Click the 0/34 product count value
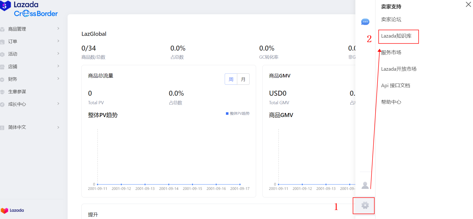The image size is (473, 219). [89, 48]
